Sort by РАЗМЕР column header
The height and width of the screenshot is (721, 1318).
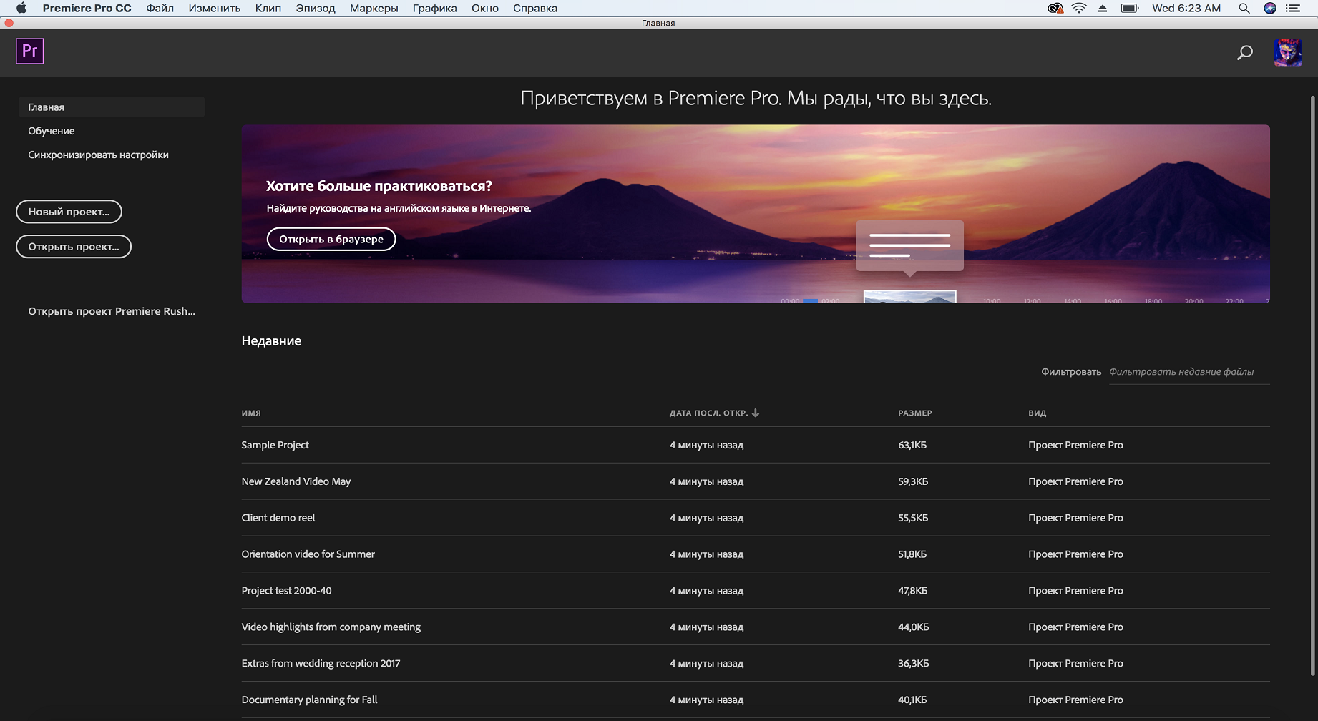(915, 413)
